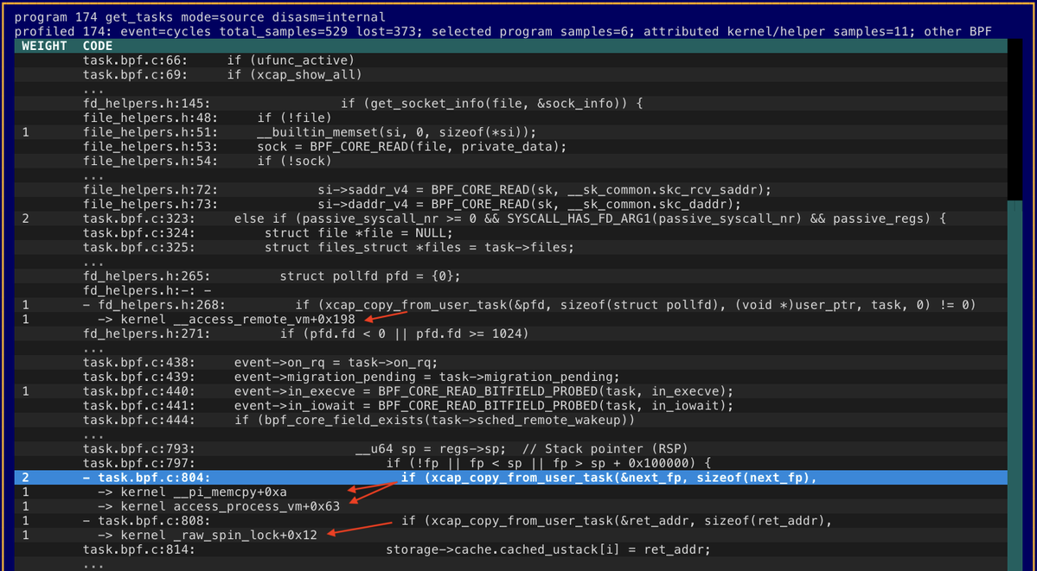Select line file_helpers.h:53 private_data read
The width and height of the screenshot is (1037, 571).
point(510,147)
